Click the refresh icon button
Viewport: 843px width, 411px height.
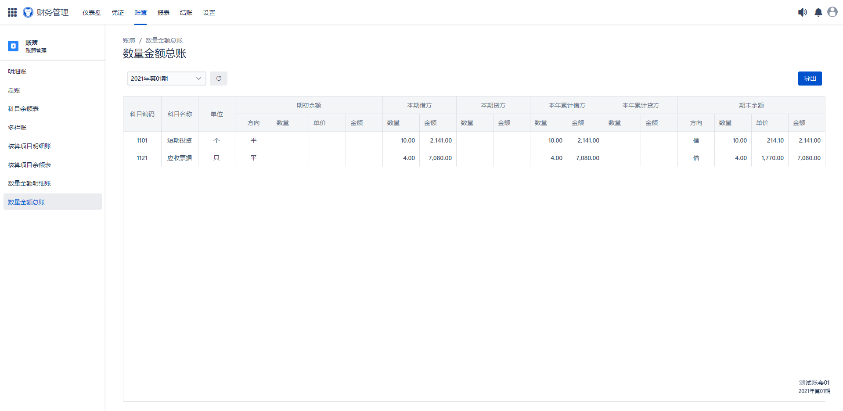tap(219, 79)
